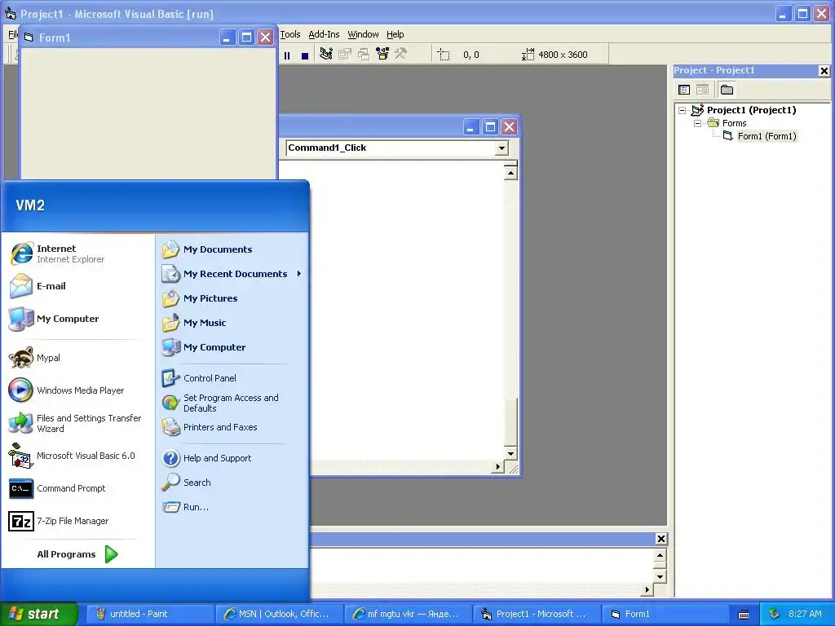The height and width of the screenshot is (626, 835).
Task: Open Internet Explorer from the Start menu
Action: tap(77, 253)
